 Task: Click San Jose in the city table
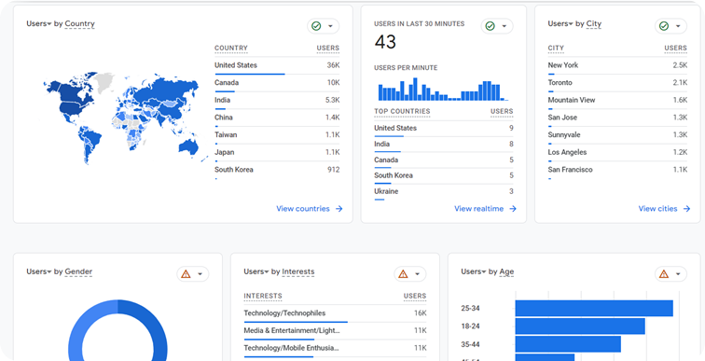[562, 118]
